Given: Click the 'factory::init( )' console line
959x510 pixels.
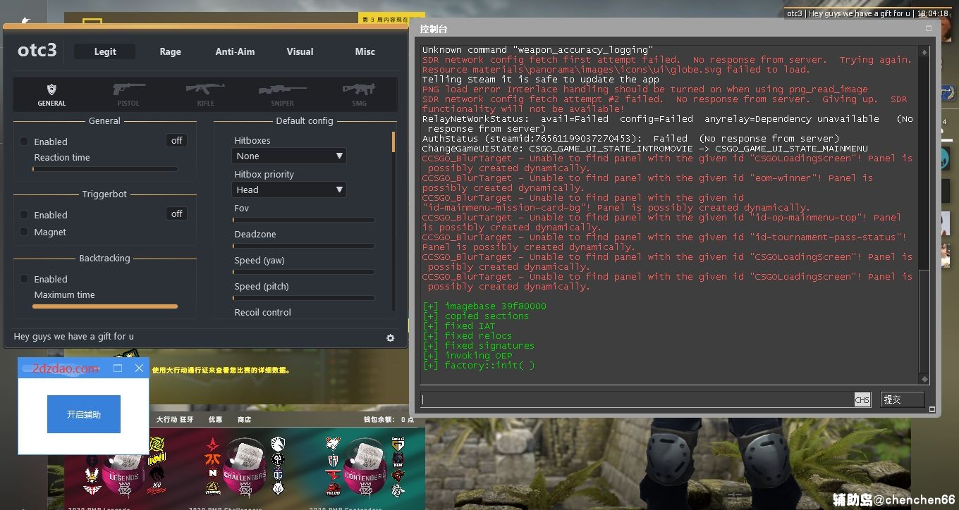Looking at the screenshot, I should point(479,366).
